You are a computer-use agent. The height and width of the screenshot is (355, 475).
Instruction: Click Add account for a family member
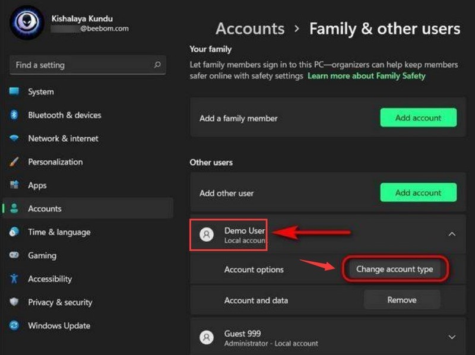pos(418,118)
